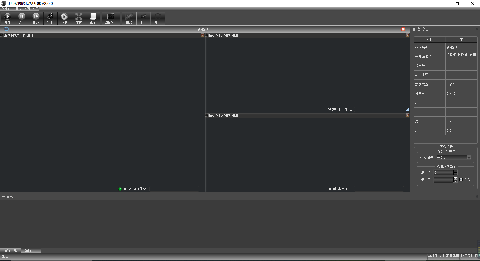This screenshot has height=261, width=480.
Task: Toggle the 设置 checkbox in 线性变换显示
Action: (x=461, y=180)
